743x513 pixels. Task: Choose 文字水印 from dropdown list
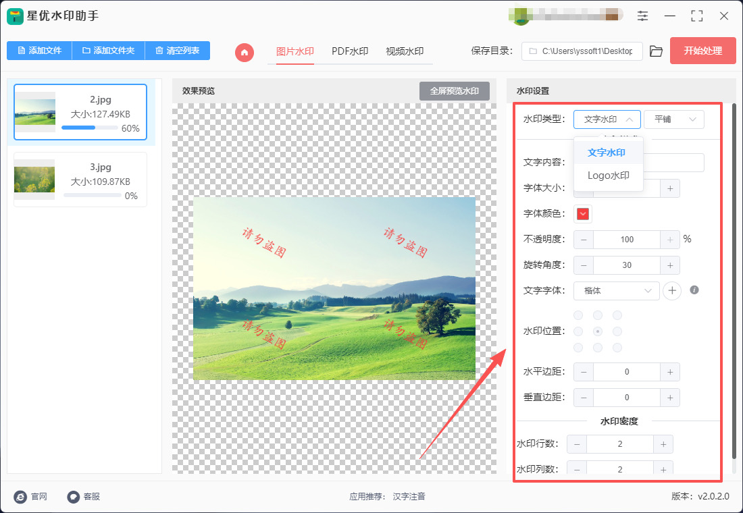[609, 153]
